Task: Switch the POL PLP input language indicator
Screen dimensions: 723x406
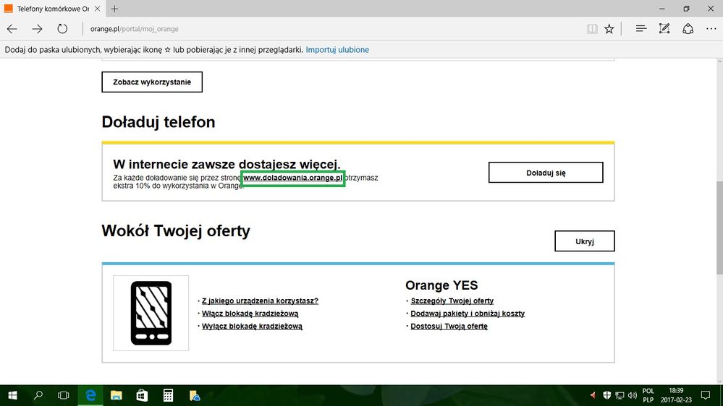Action: [648, 395]
